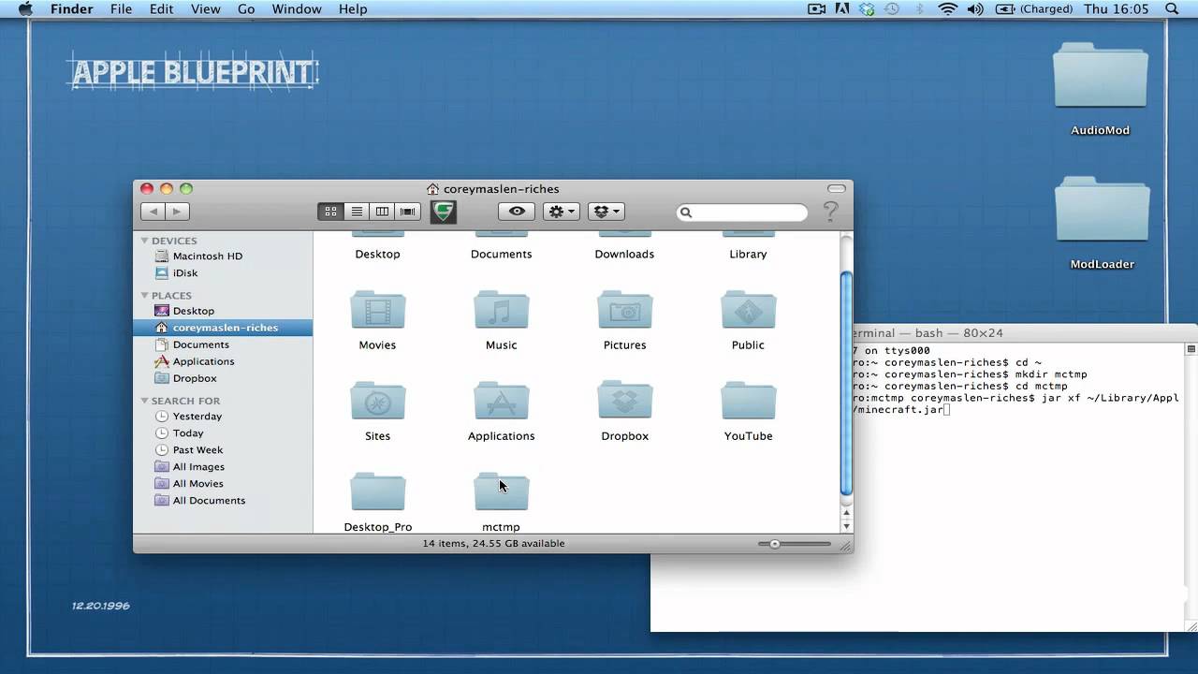Click the Finder vertical scrollbar thumb
Screen dimensions: 1198x674
click(x=846, y=384)
